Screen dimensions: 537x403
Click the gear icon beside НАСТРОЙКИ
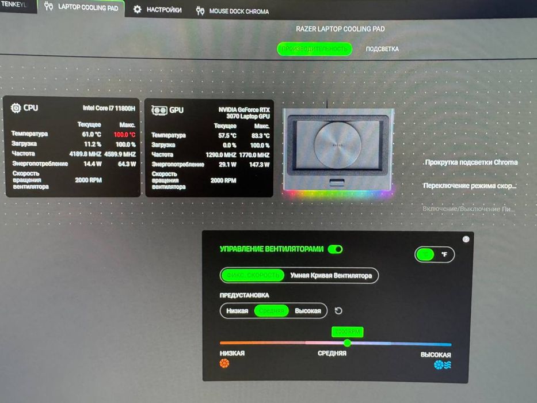(138, 9)
